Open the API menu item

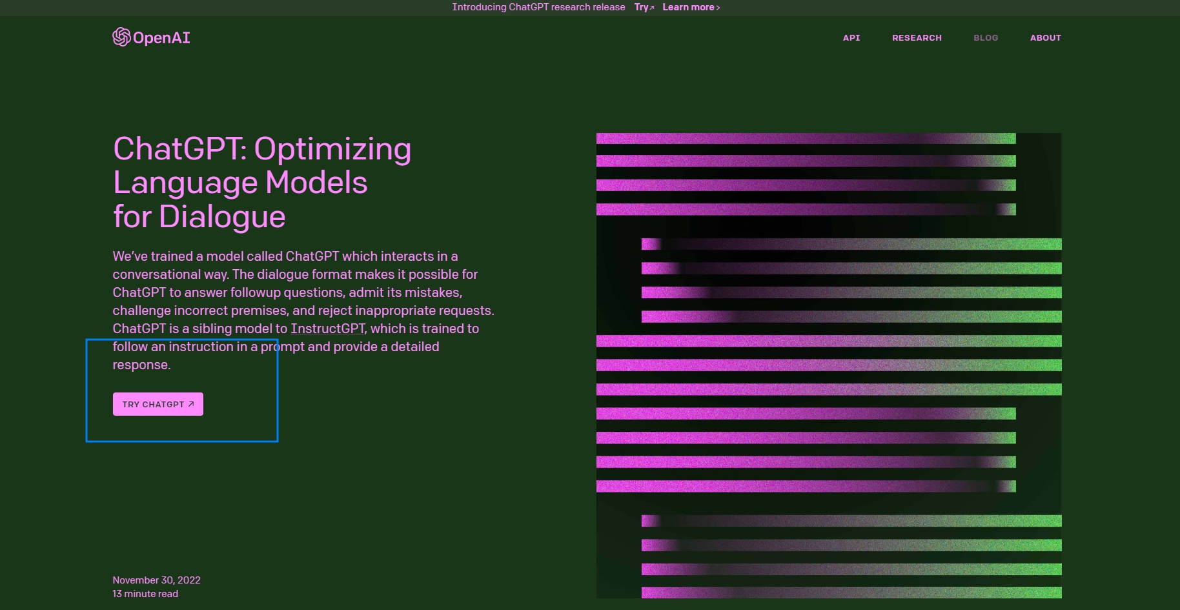851,38
